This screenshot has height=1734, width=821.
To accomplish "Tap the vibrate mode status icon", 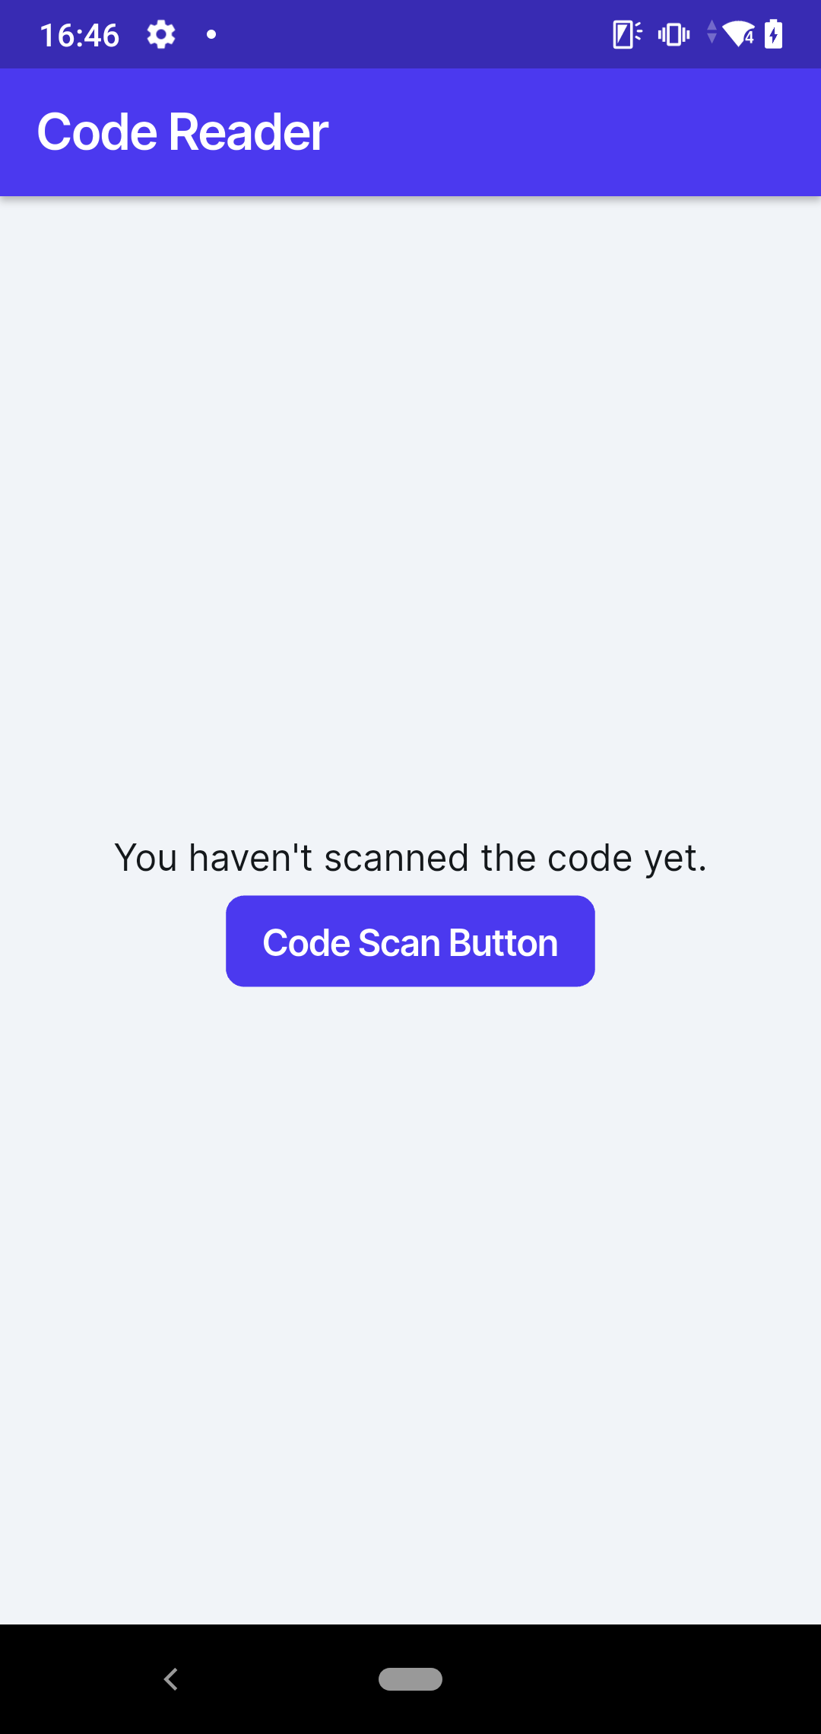I will pyautogui.click(x=674, y=35).
